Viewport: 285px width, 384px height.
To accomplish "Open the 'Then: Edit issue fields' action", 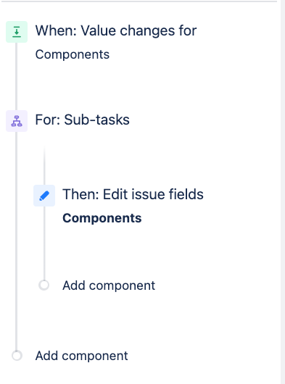I will pos(133,194).
